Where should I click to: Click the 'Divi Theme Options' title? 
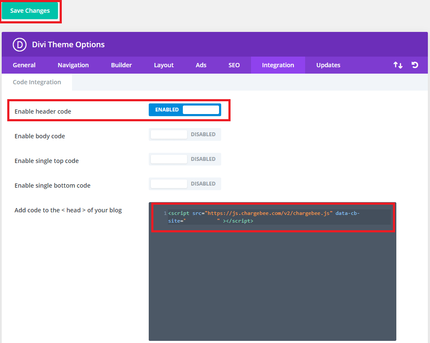click(x=68, y=45)
